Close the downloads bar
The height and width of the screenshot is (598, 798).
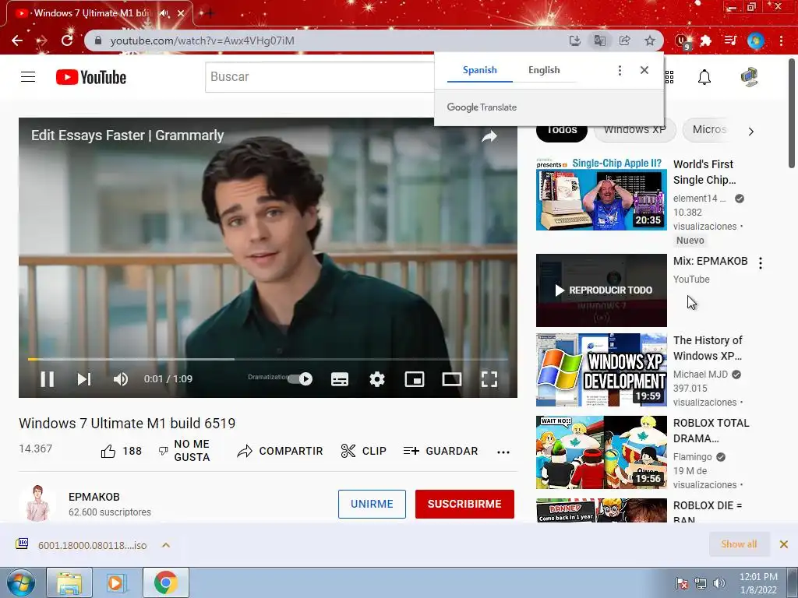click(x=784, y=544)
